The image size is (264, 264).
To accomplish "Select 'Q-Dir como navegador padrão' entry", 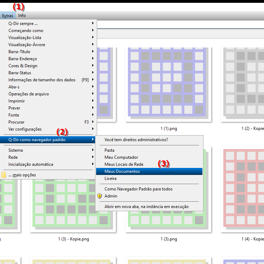I will coord(48,140).
